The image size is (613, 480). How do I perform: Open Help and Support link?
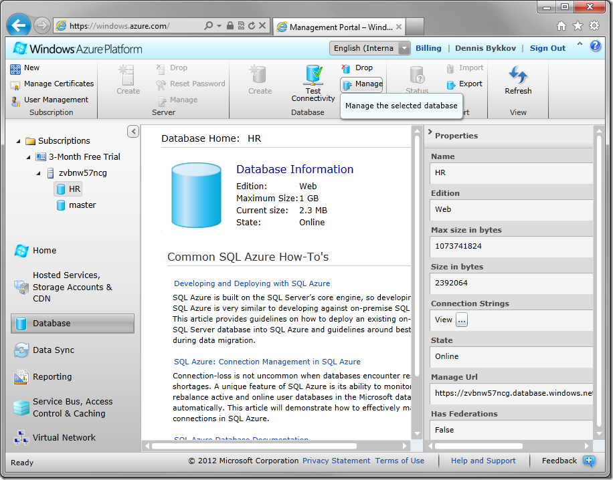[x=483, y=461]
